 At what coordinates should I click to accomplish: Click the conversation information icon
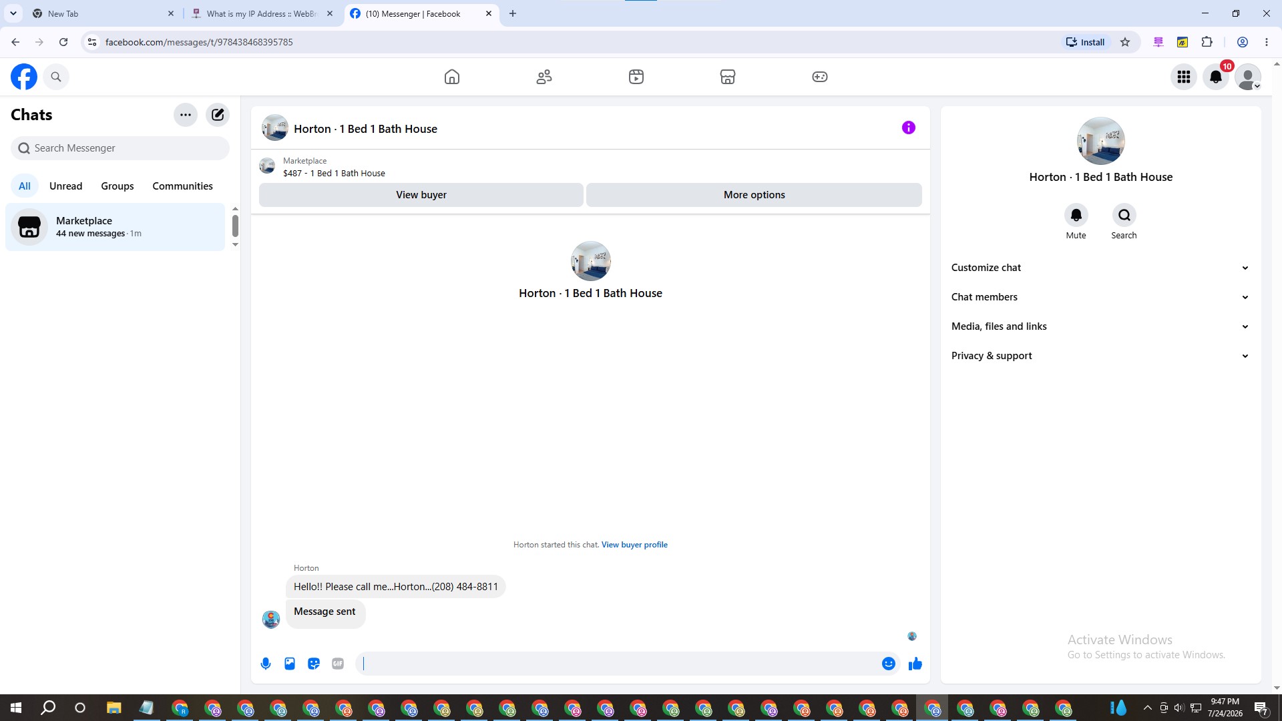pyautogui.click(x=909, y=128)
